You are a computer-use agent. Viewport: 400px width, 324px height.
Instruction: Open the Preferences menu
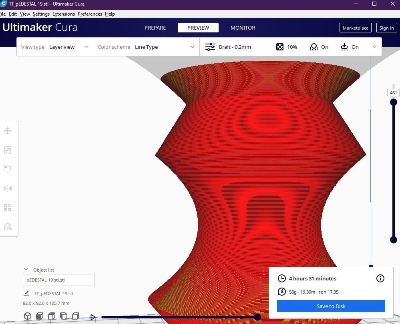90,14
